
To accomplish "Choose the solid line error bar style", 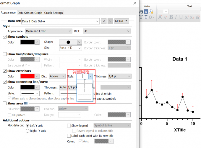I will pyautogui.click(x=85, y=99).
